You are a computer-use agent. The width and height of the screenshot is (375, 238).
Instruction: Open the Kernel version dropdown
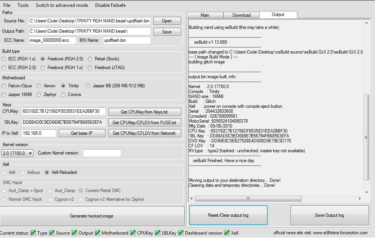(x=18, y=153)
